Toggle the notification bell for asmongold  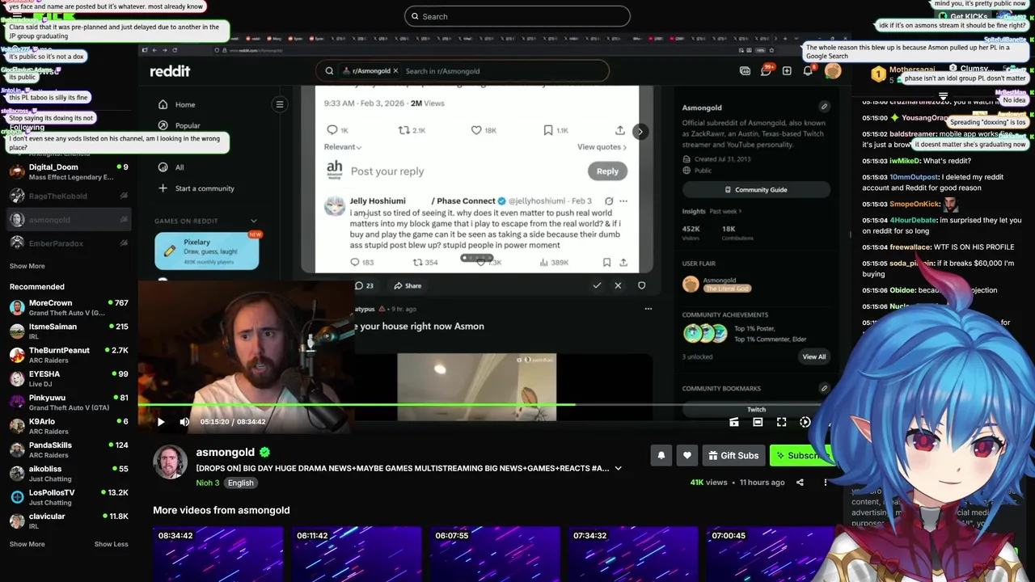point(661,455)
